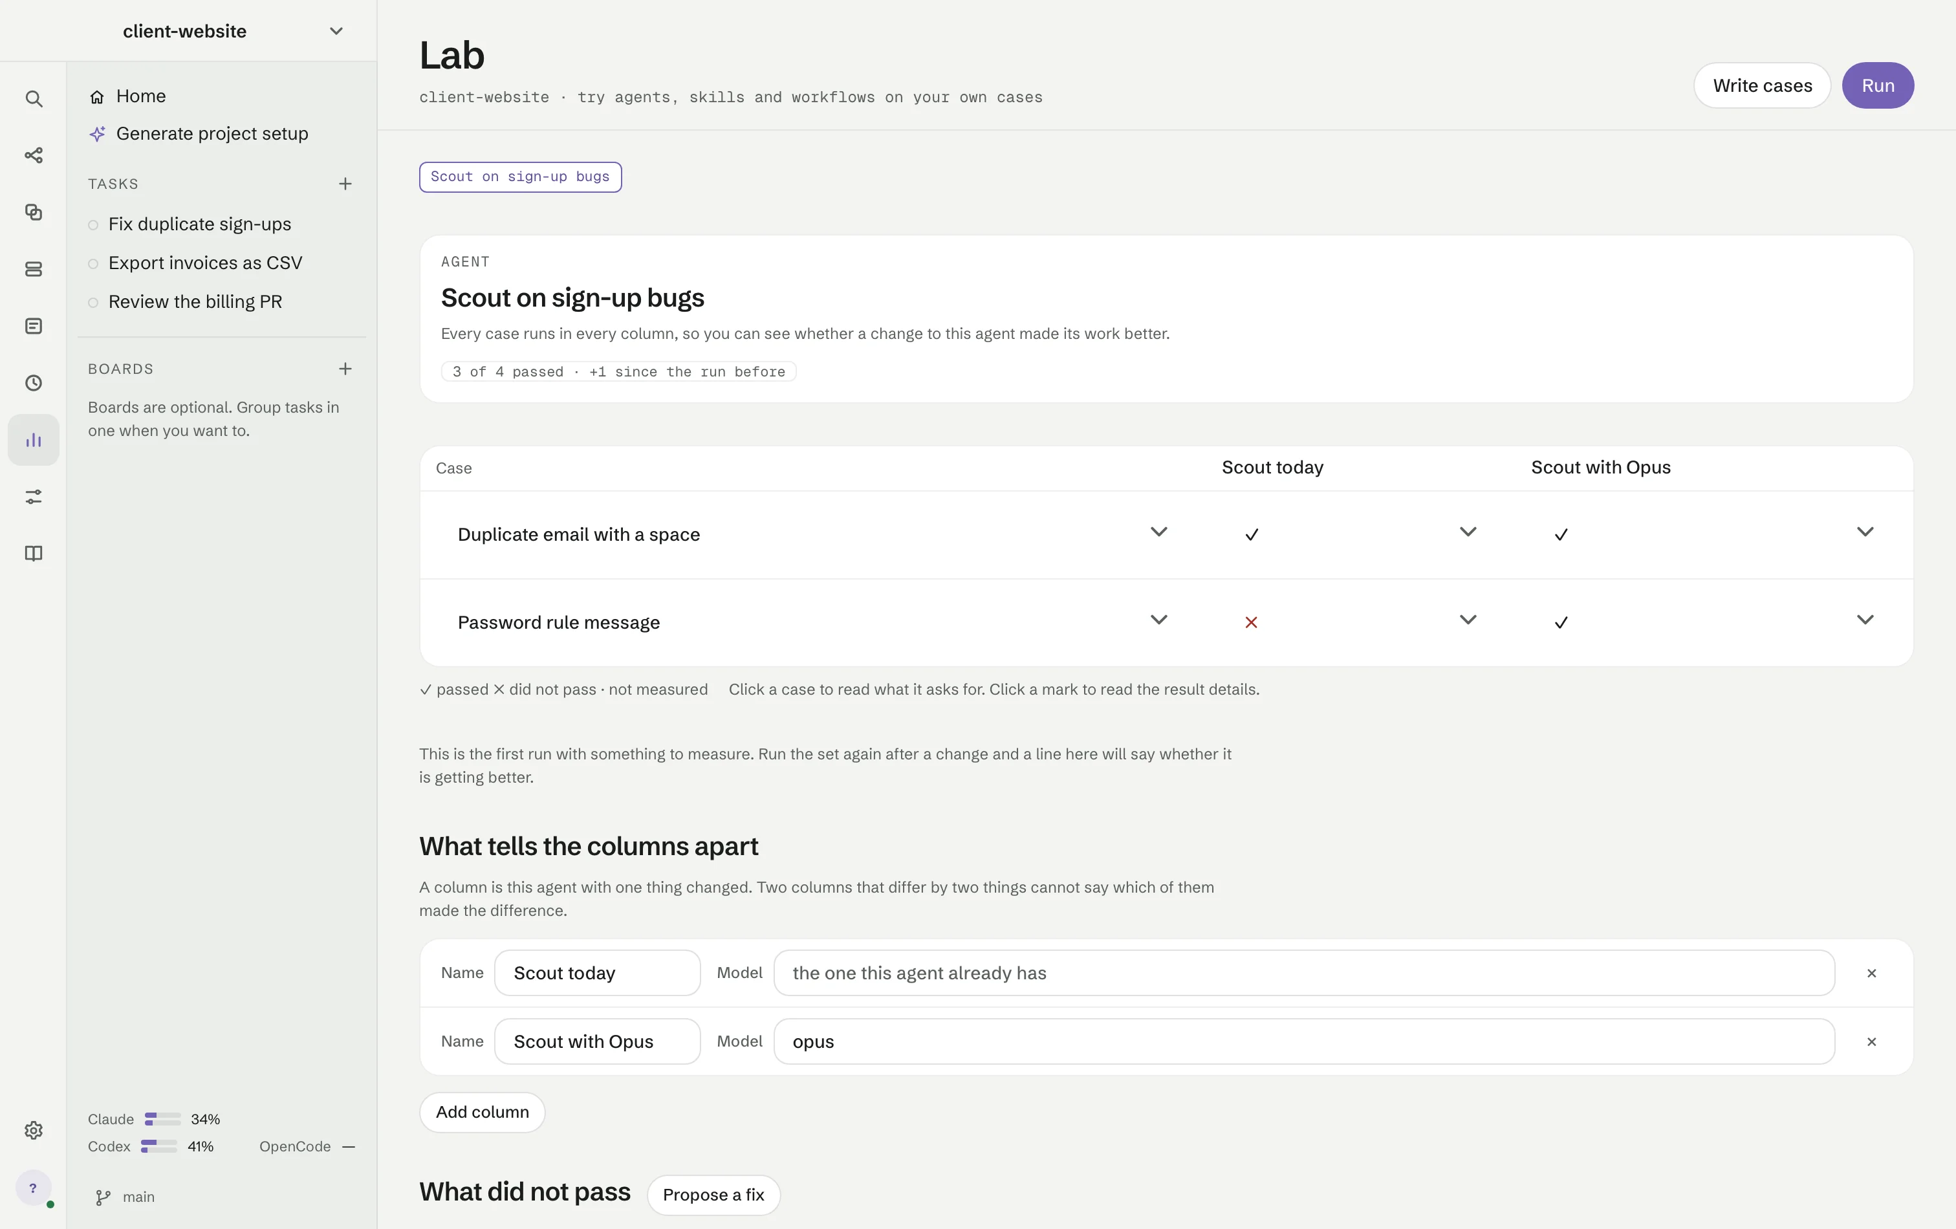Open the share graph icon in sidebar

coord(33,155)
